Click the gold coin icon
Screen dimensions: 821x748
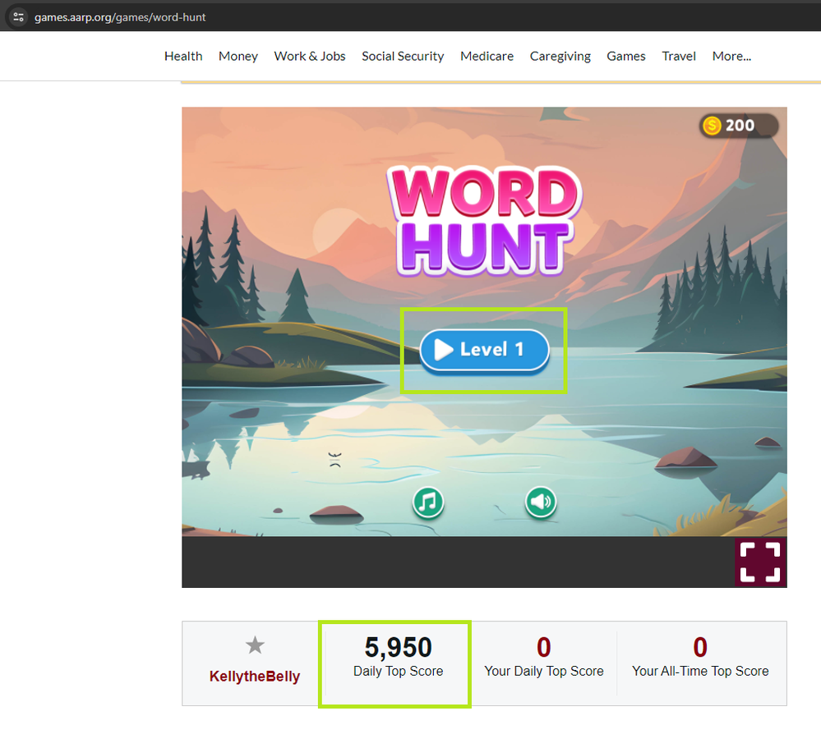(712, 126)
